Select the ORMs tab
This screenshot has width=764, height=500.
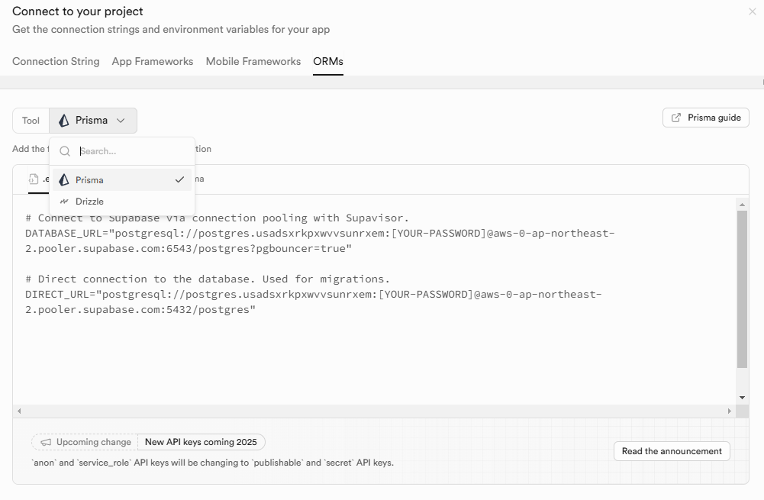[x=328, y=61]
